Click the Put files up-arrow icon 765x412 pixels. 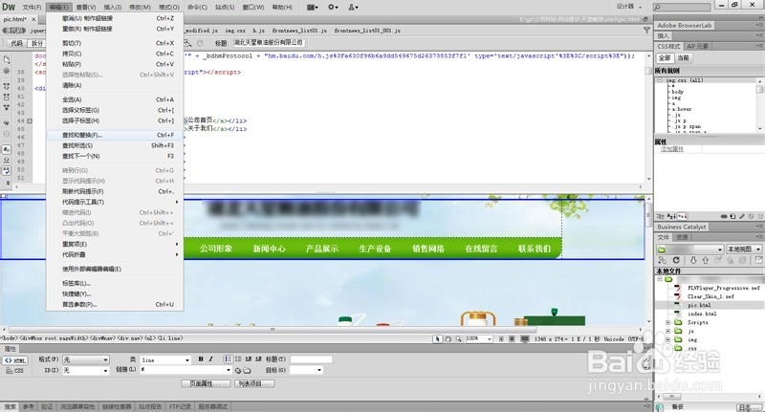pos(705,260)
